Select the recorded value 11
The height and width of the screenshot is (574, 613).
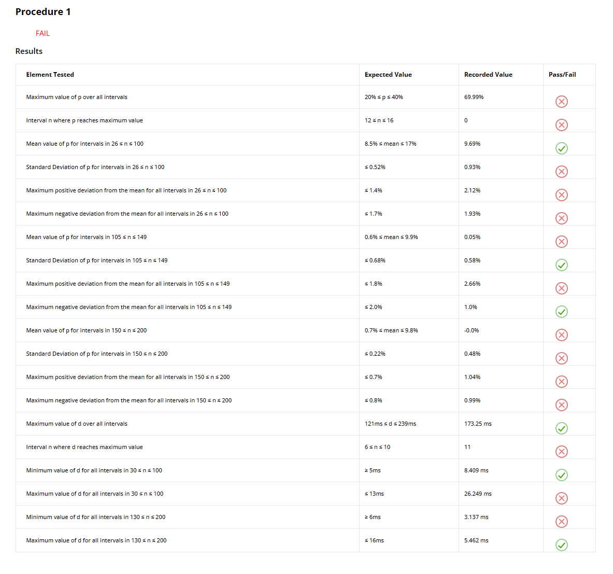click(467, 447)
